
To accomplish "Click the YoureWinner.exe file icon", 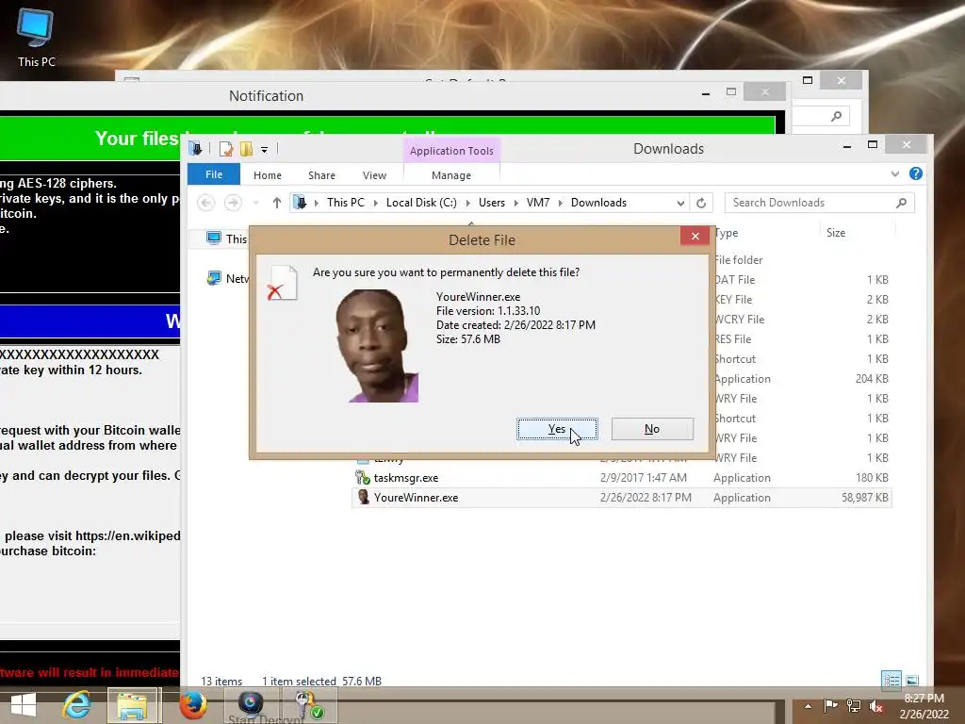I will coord(363,497).
